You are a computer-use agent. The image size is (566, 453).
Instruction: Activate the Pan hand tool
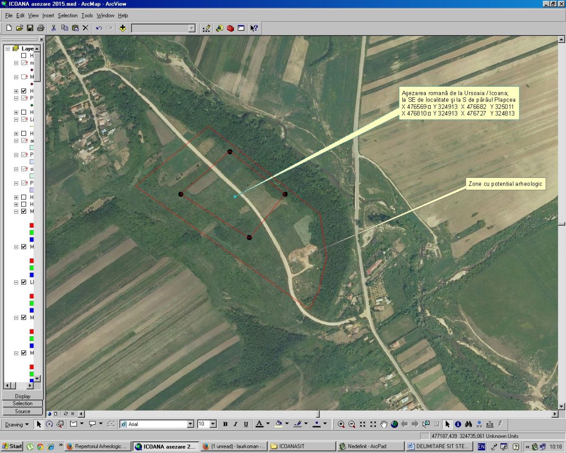click(384, 424)
